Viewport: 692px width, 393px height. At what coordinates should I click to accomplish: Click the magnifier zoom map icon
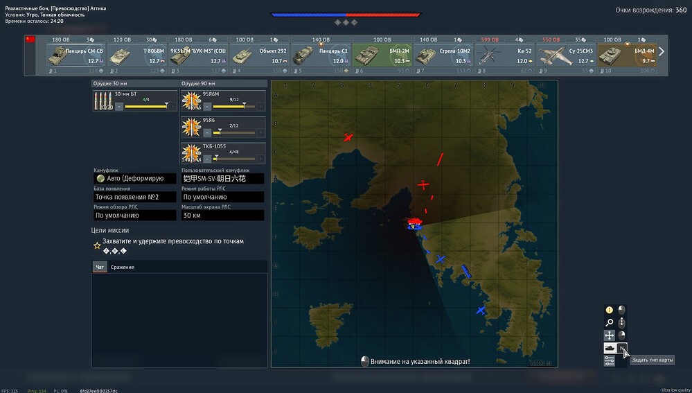(x=609, y=323)
